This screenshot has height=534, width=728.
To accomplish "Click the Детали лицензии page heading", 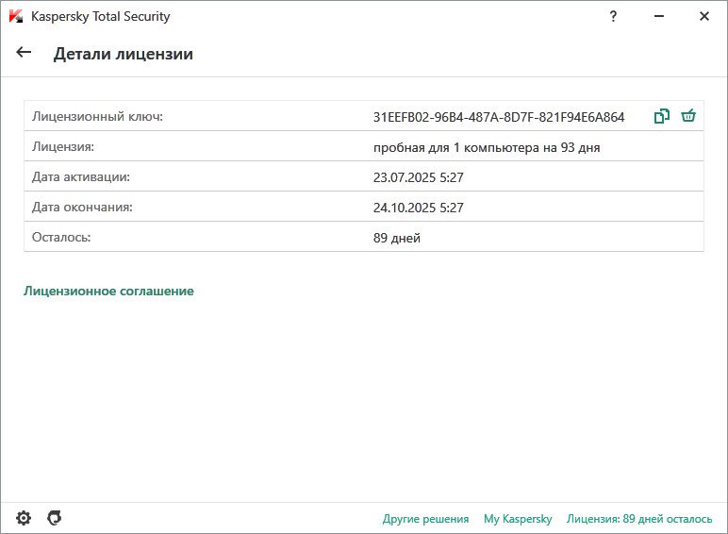I will (124, 54).
